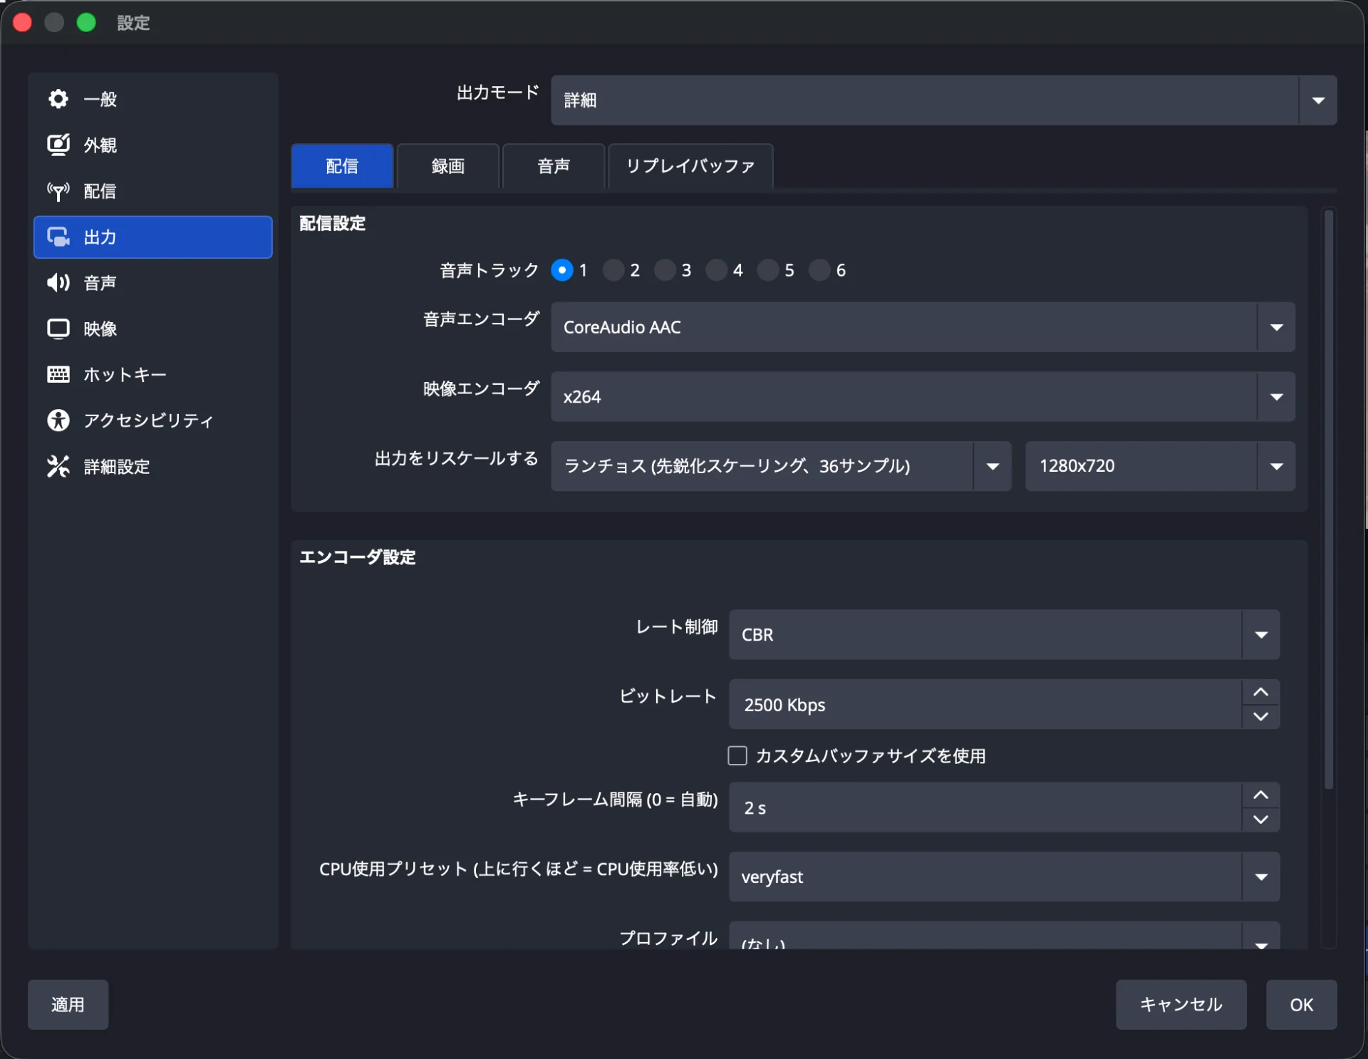Viewport: 1368px width, 1059px height.
Task: Click the speaker icon for 音声
Action: [x=58, y=283]
